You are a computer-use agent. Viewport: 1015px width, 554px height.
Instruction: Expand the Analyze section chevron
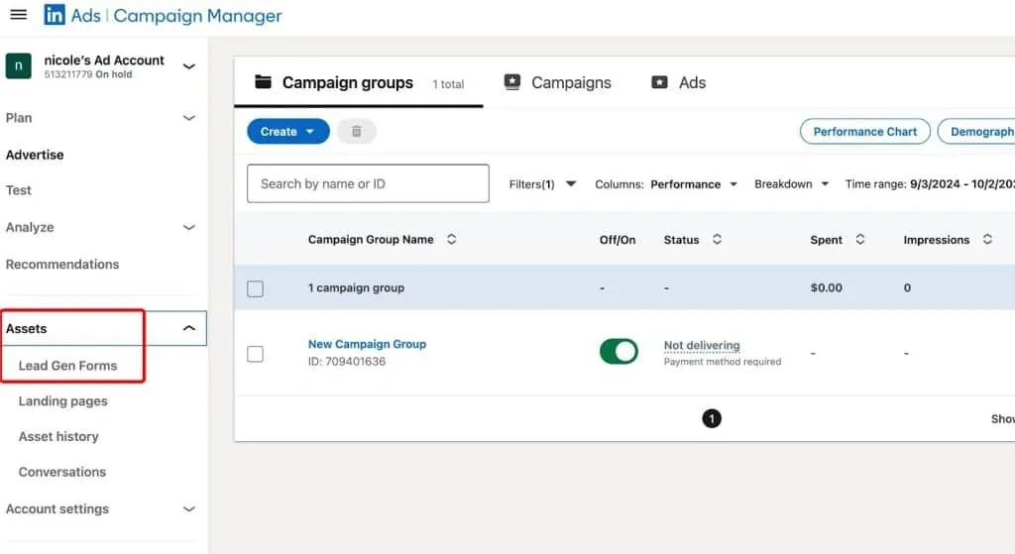point(189,227)
